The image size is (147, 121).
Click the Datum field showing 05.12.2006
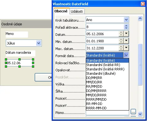(x=102, y=34)
